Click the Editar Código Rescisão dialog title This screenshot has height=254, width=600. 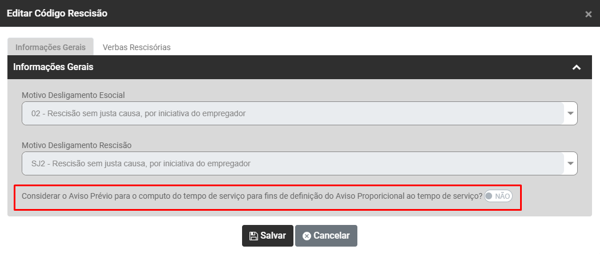click(x=57, y=13)
